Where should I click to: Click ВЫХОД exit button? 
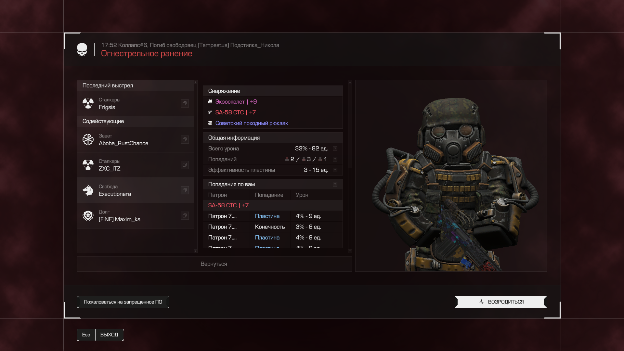109,335
